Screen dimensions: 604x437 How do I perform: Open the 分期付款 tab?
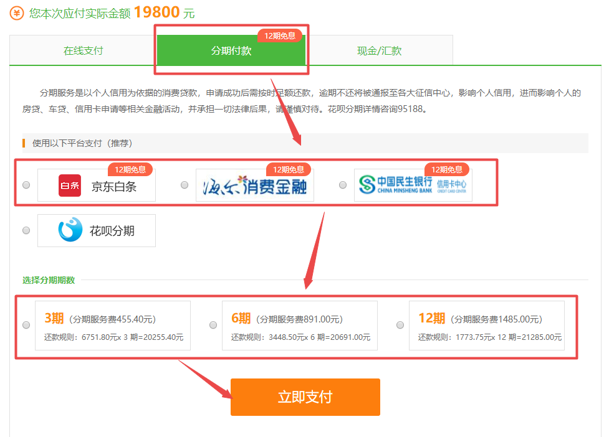(231, 51)
